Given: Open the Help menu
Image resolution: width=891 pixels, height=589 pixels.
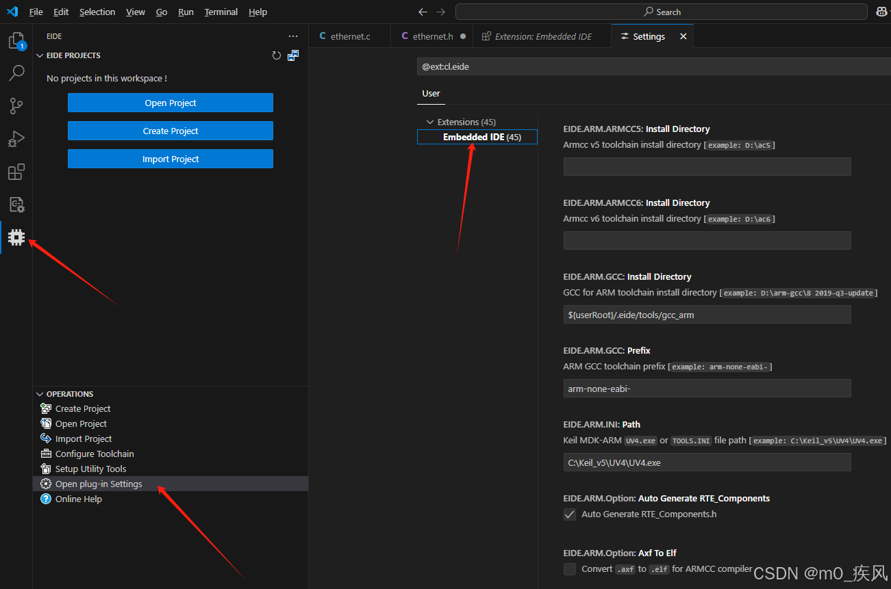Looking at the screenshot, I should pyautogui.click(x=258, y=12).
